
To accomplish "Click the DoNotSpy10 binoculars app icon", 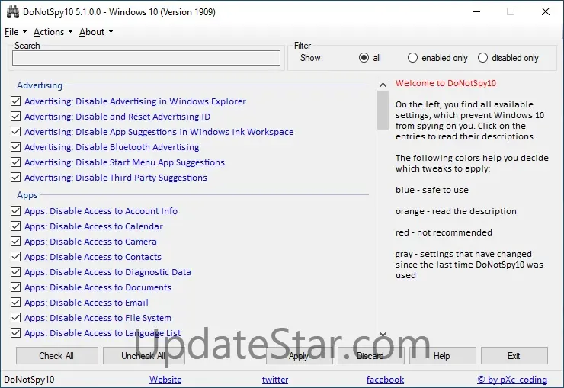I will pos(13,12).
